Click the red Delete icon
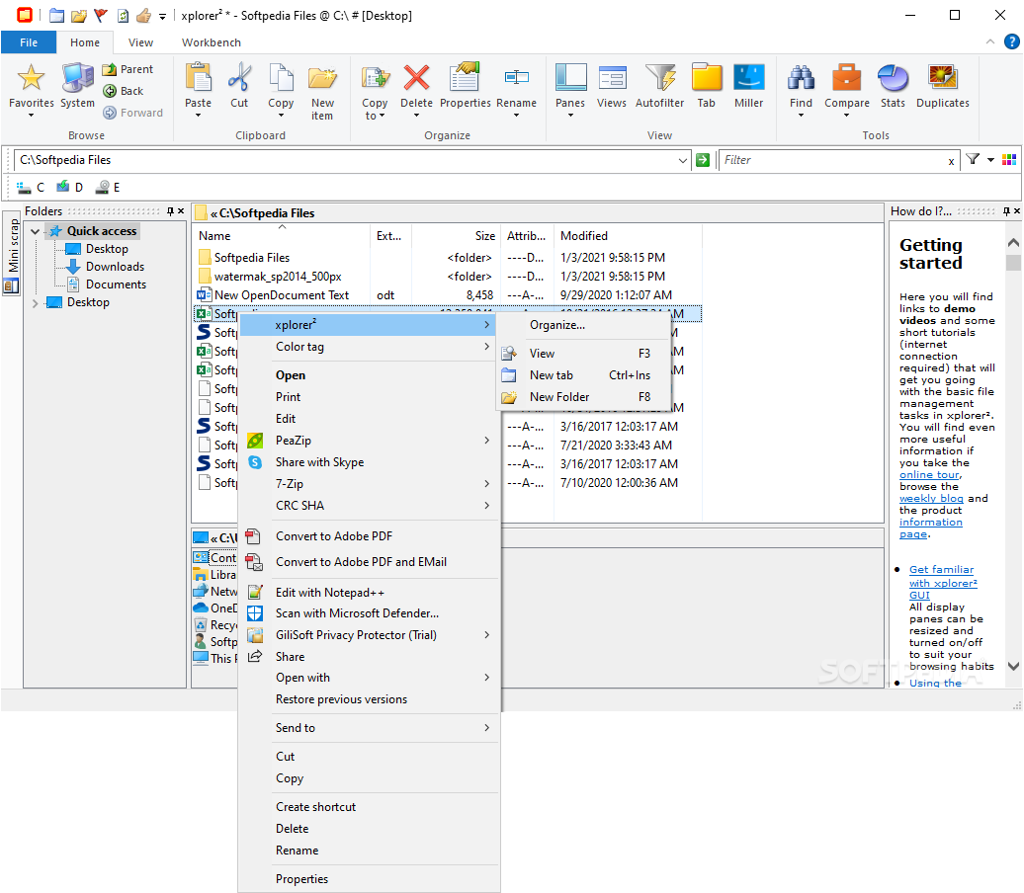This screenshot has height=893, width=1024. (416, 78)
